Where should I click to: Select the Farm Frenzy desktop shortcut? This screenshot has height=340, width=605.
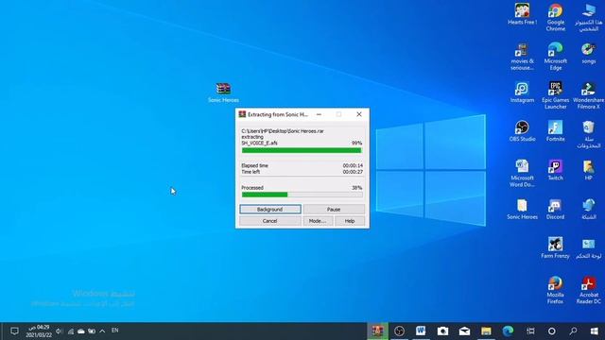555,247
